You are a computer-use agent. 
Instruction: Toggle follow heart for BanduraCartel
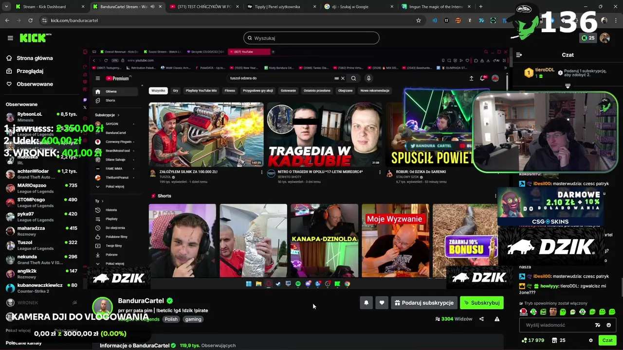(382, 303)
